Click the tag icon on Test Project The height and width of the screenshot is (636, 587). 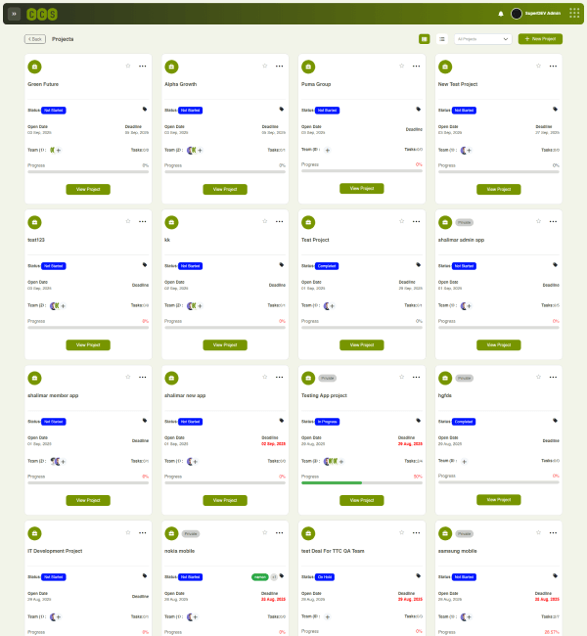click(419, 265)
